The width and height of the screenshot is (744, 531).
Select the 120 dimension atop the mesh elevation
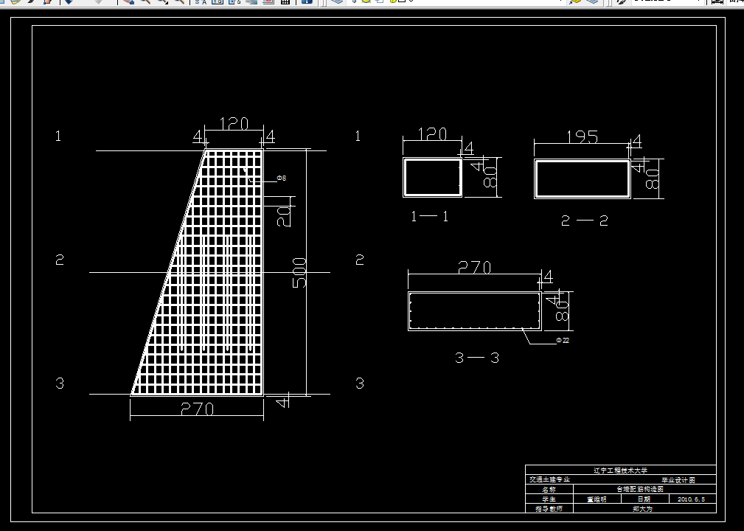click(x=234, y=124)
